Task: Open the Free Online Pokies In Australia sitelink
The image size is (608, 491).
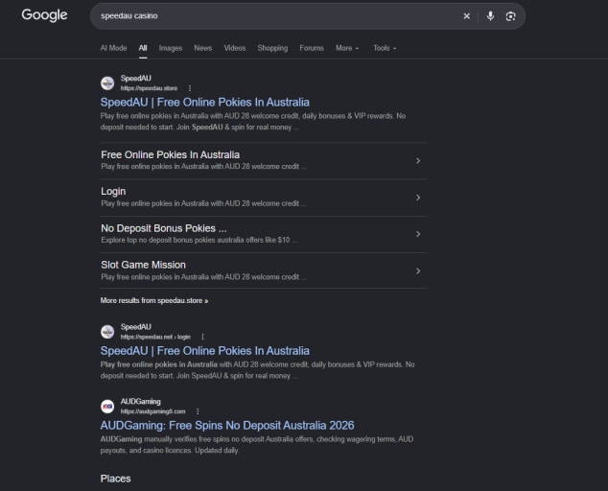Action: pos(171,154)
